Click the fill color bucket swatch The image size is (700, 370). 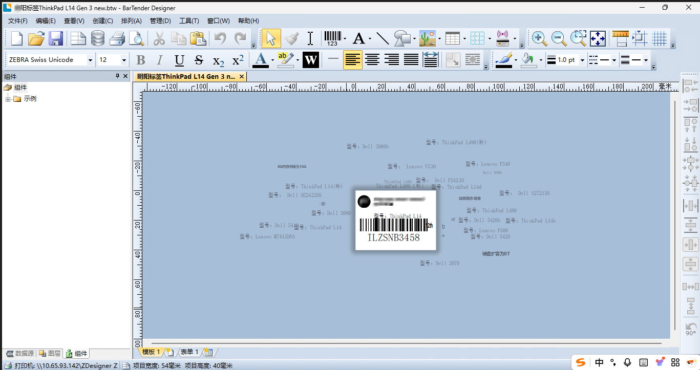click(x=528, y=60)
